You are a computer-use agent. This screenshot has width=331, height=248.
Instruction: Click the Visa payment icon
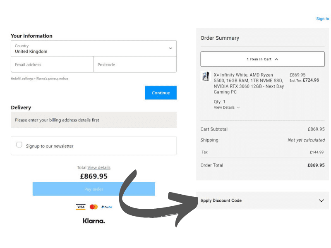click(80, 207)
